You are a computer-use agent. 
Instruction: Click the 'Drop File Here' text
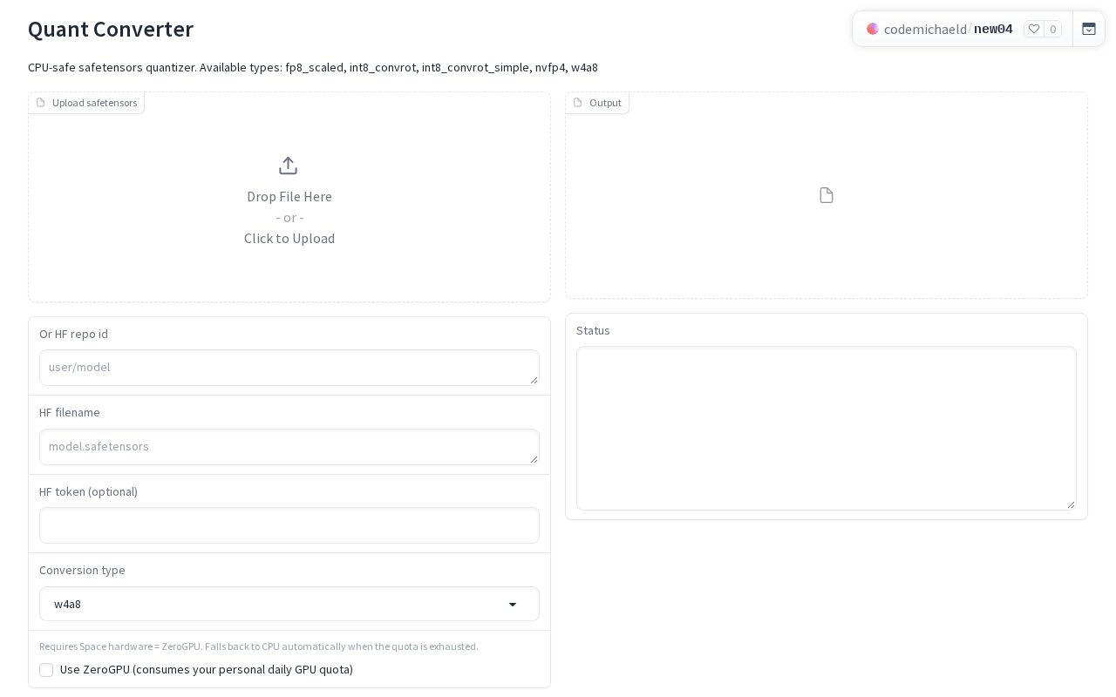click(289, 196)
